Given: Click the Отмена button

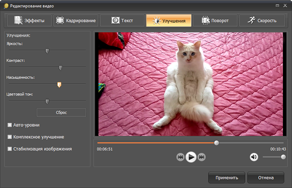Looking at the screenshot, I should point(265,177).
